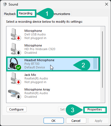Click the disabled arrow badge on Microphone Array

coord(19,97)
